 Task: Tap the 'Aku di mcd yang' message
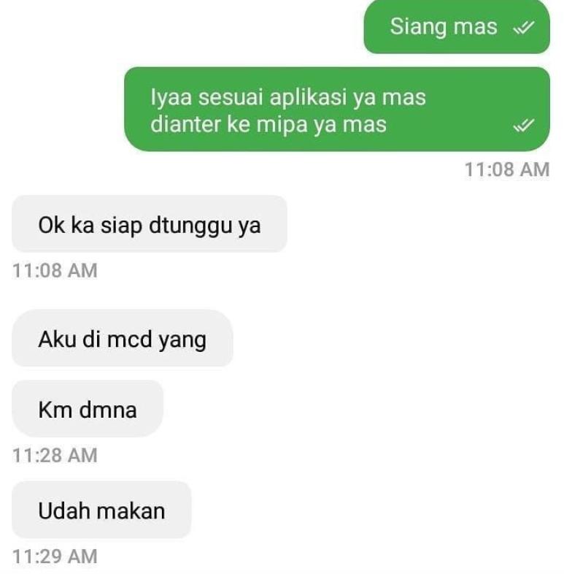(x=123, y=338)
